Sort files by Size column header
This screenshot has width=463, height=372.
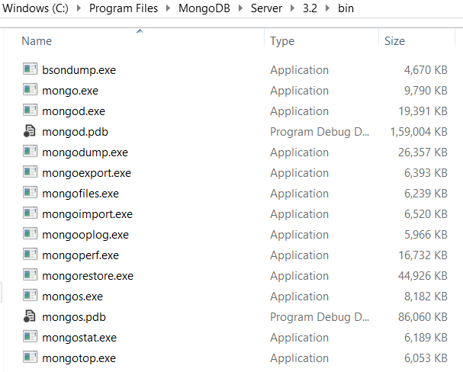tap(394, 41)
